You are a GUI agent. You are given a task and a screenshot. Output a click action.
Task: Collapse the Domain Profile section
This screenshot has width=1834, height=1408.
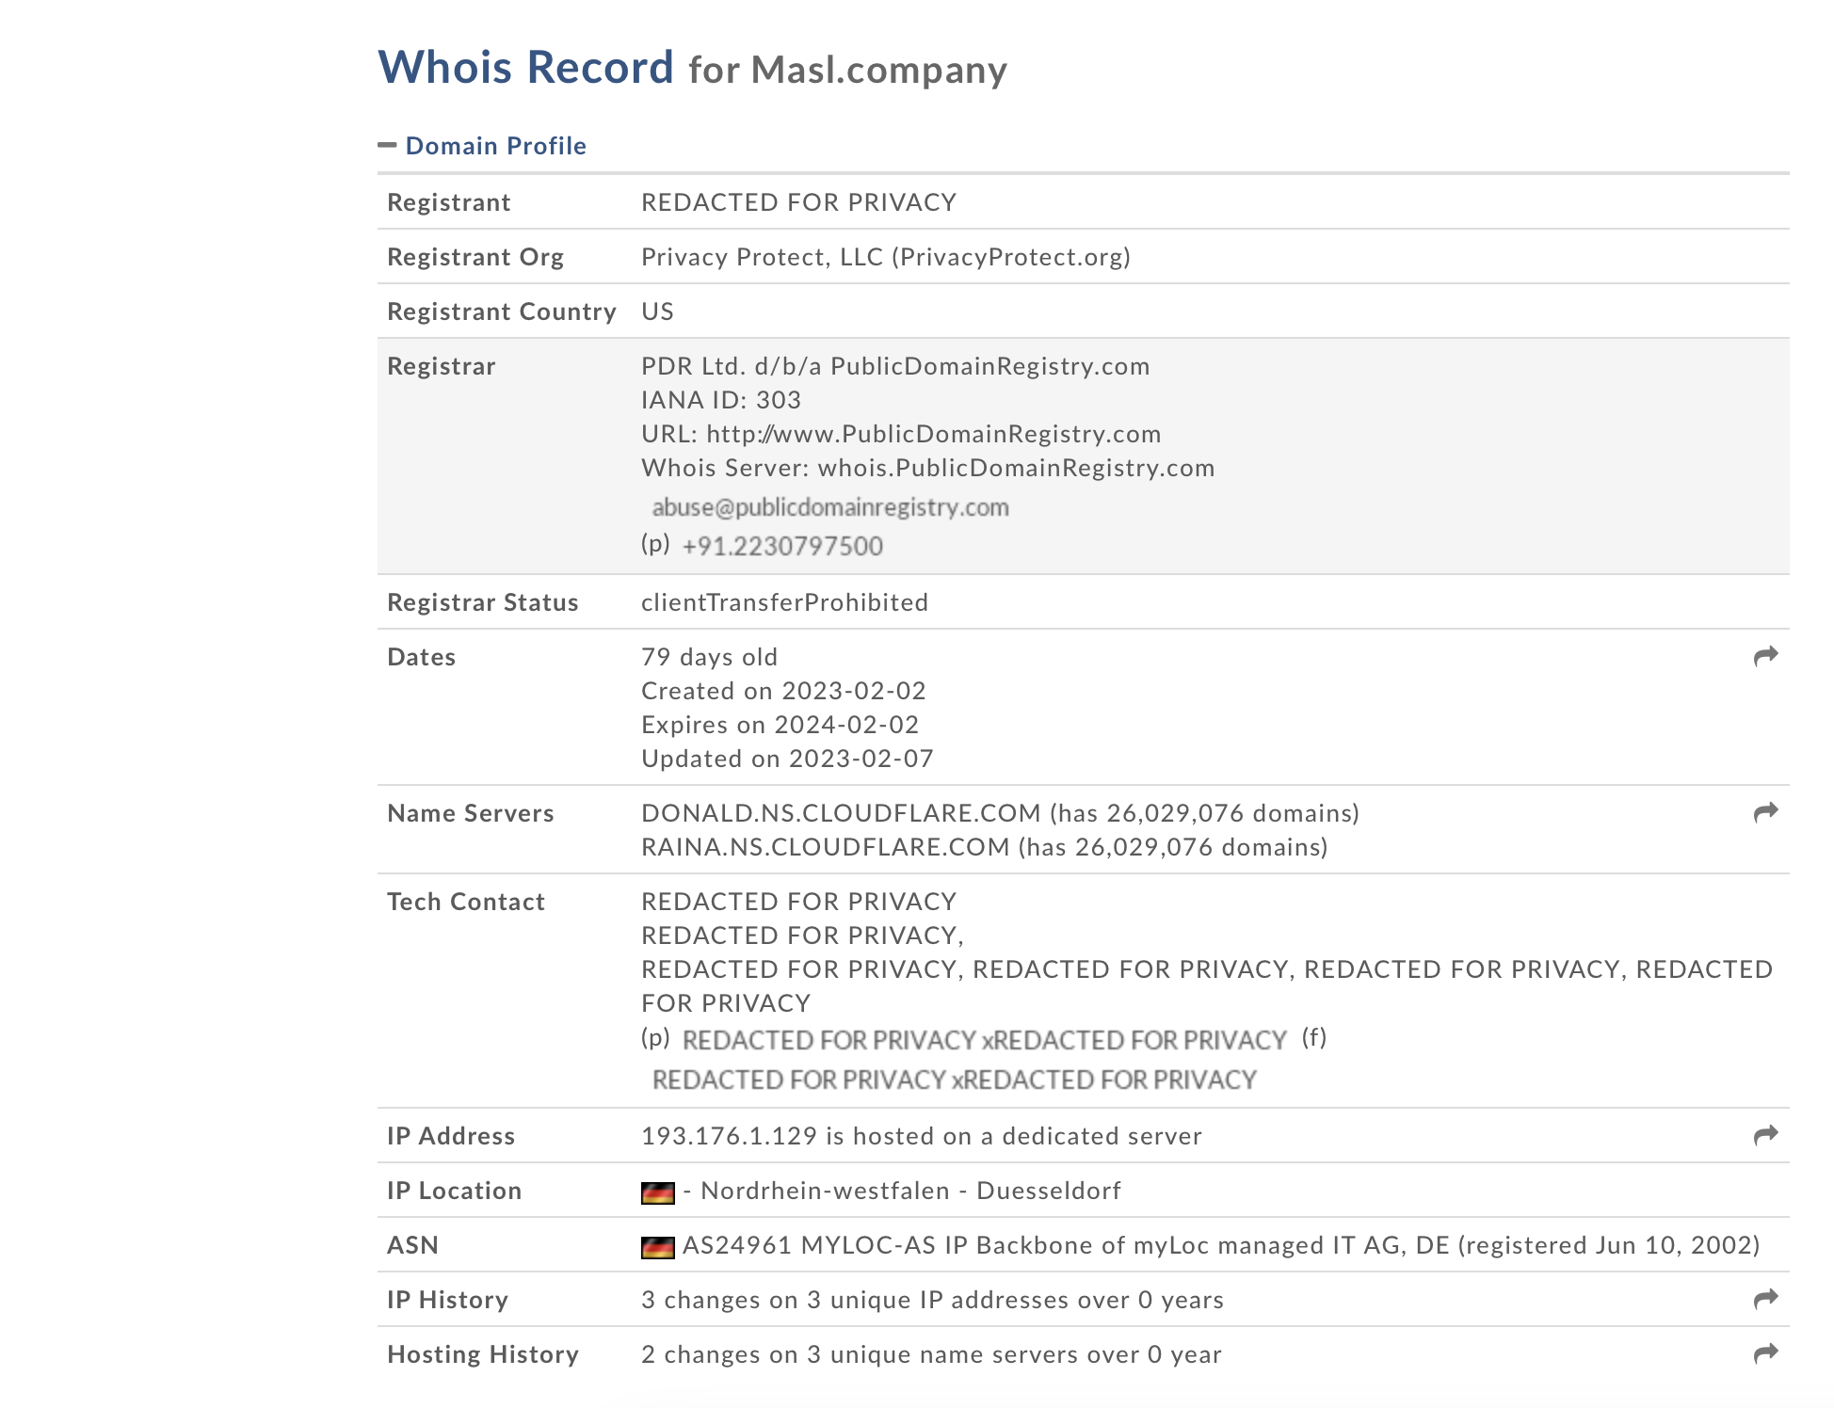[x=481, y=146]
